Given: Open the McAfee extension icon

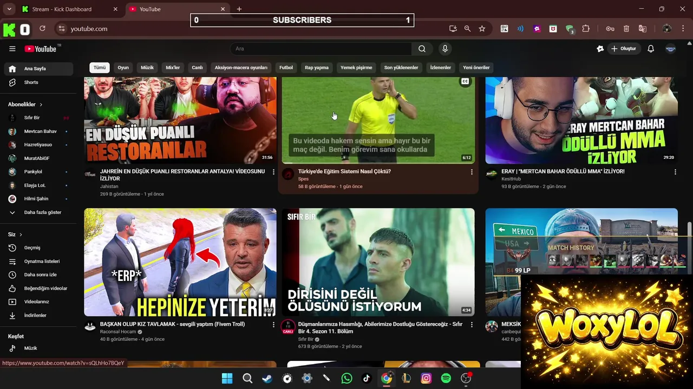Looking at the screenshot, I should [x=553, y=29].
